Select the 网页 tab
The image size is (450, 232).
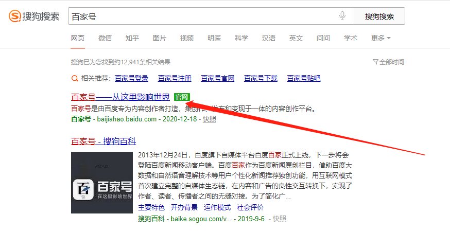click(x=78, y=38)
